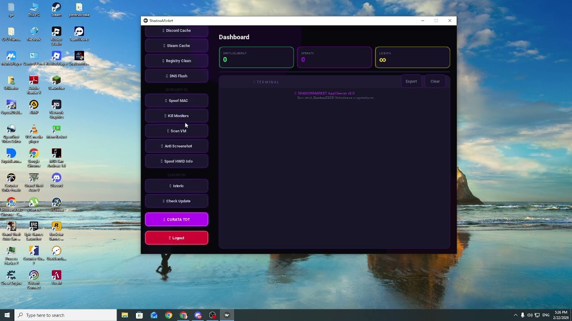This screenshot has height=321, width=572.
Task: Select the Epic Games Launcher icon
Action: tap(34, 231)
